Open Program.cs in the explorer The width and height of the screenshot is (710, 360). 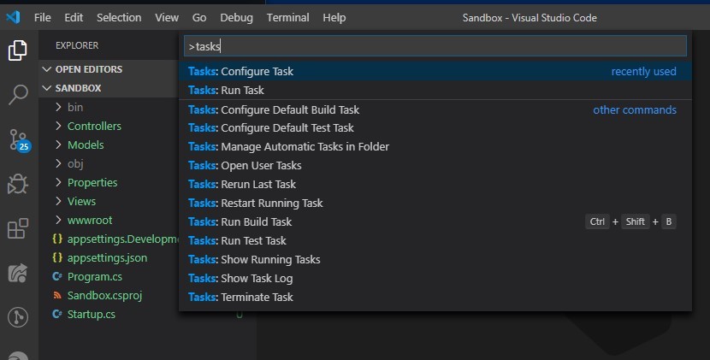click(x=95, y=276)
